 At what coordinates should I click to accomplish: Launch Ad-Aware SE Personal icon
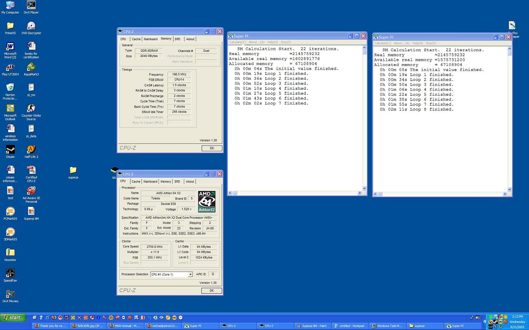tap(31, 195)
